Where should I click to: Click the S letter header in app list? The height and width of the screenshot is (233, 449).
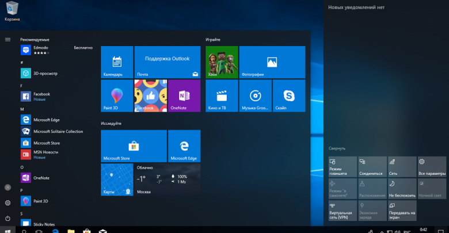[x=21, y=213]
